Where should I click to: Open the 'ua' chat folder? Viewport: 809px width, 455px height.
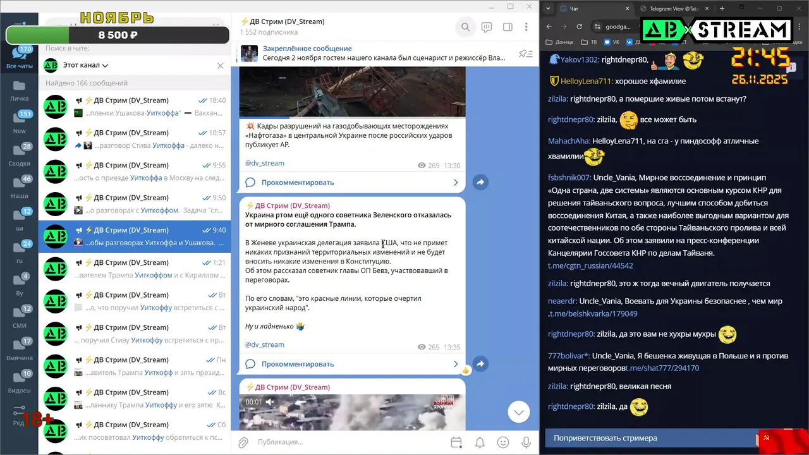pos(19,220)
